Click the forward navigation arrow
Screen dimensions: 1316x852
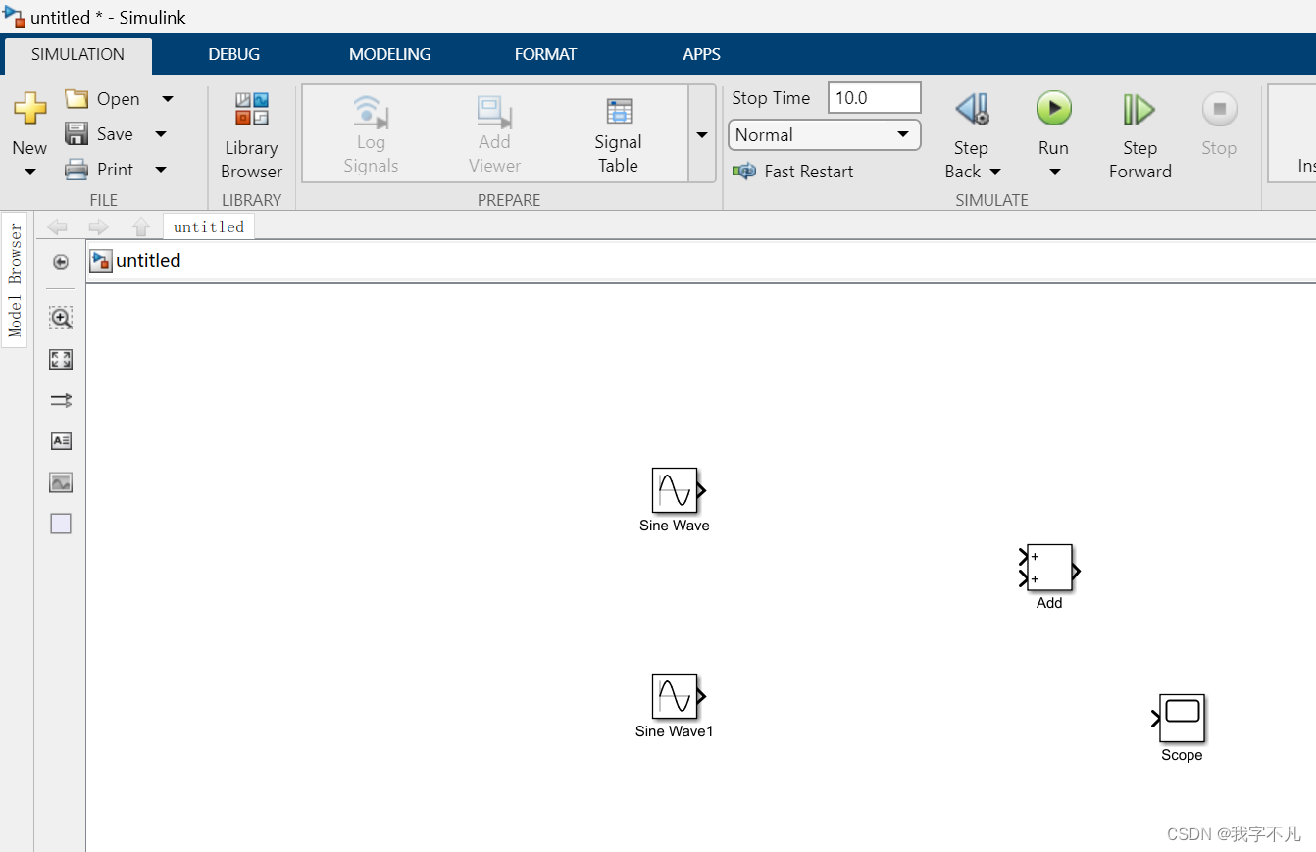(99, 227)
